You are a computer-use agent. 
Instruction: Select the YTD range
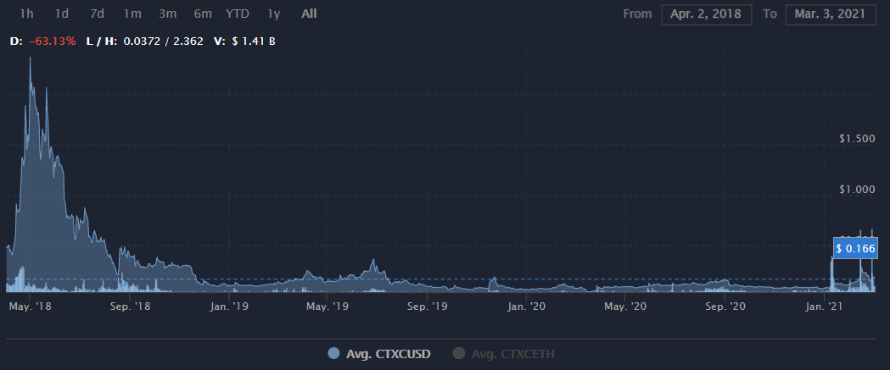(x=238, y=14)
